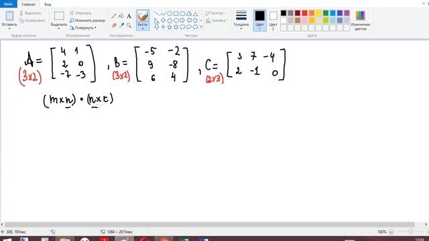Image resolution: width=429 pixels, height=241 pixels.
Task: Choose the Pentagon shape
Action: coord(170,21)
